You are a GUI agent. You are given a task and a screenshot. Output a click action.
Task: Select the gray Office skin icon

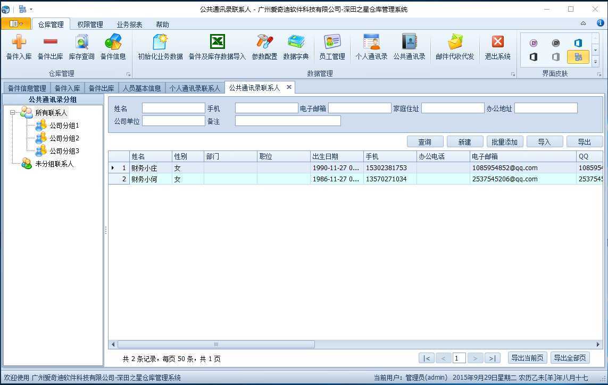556,57
